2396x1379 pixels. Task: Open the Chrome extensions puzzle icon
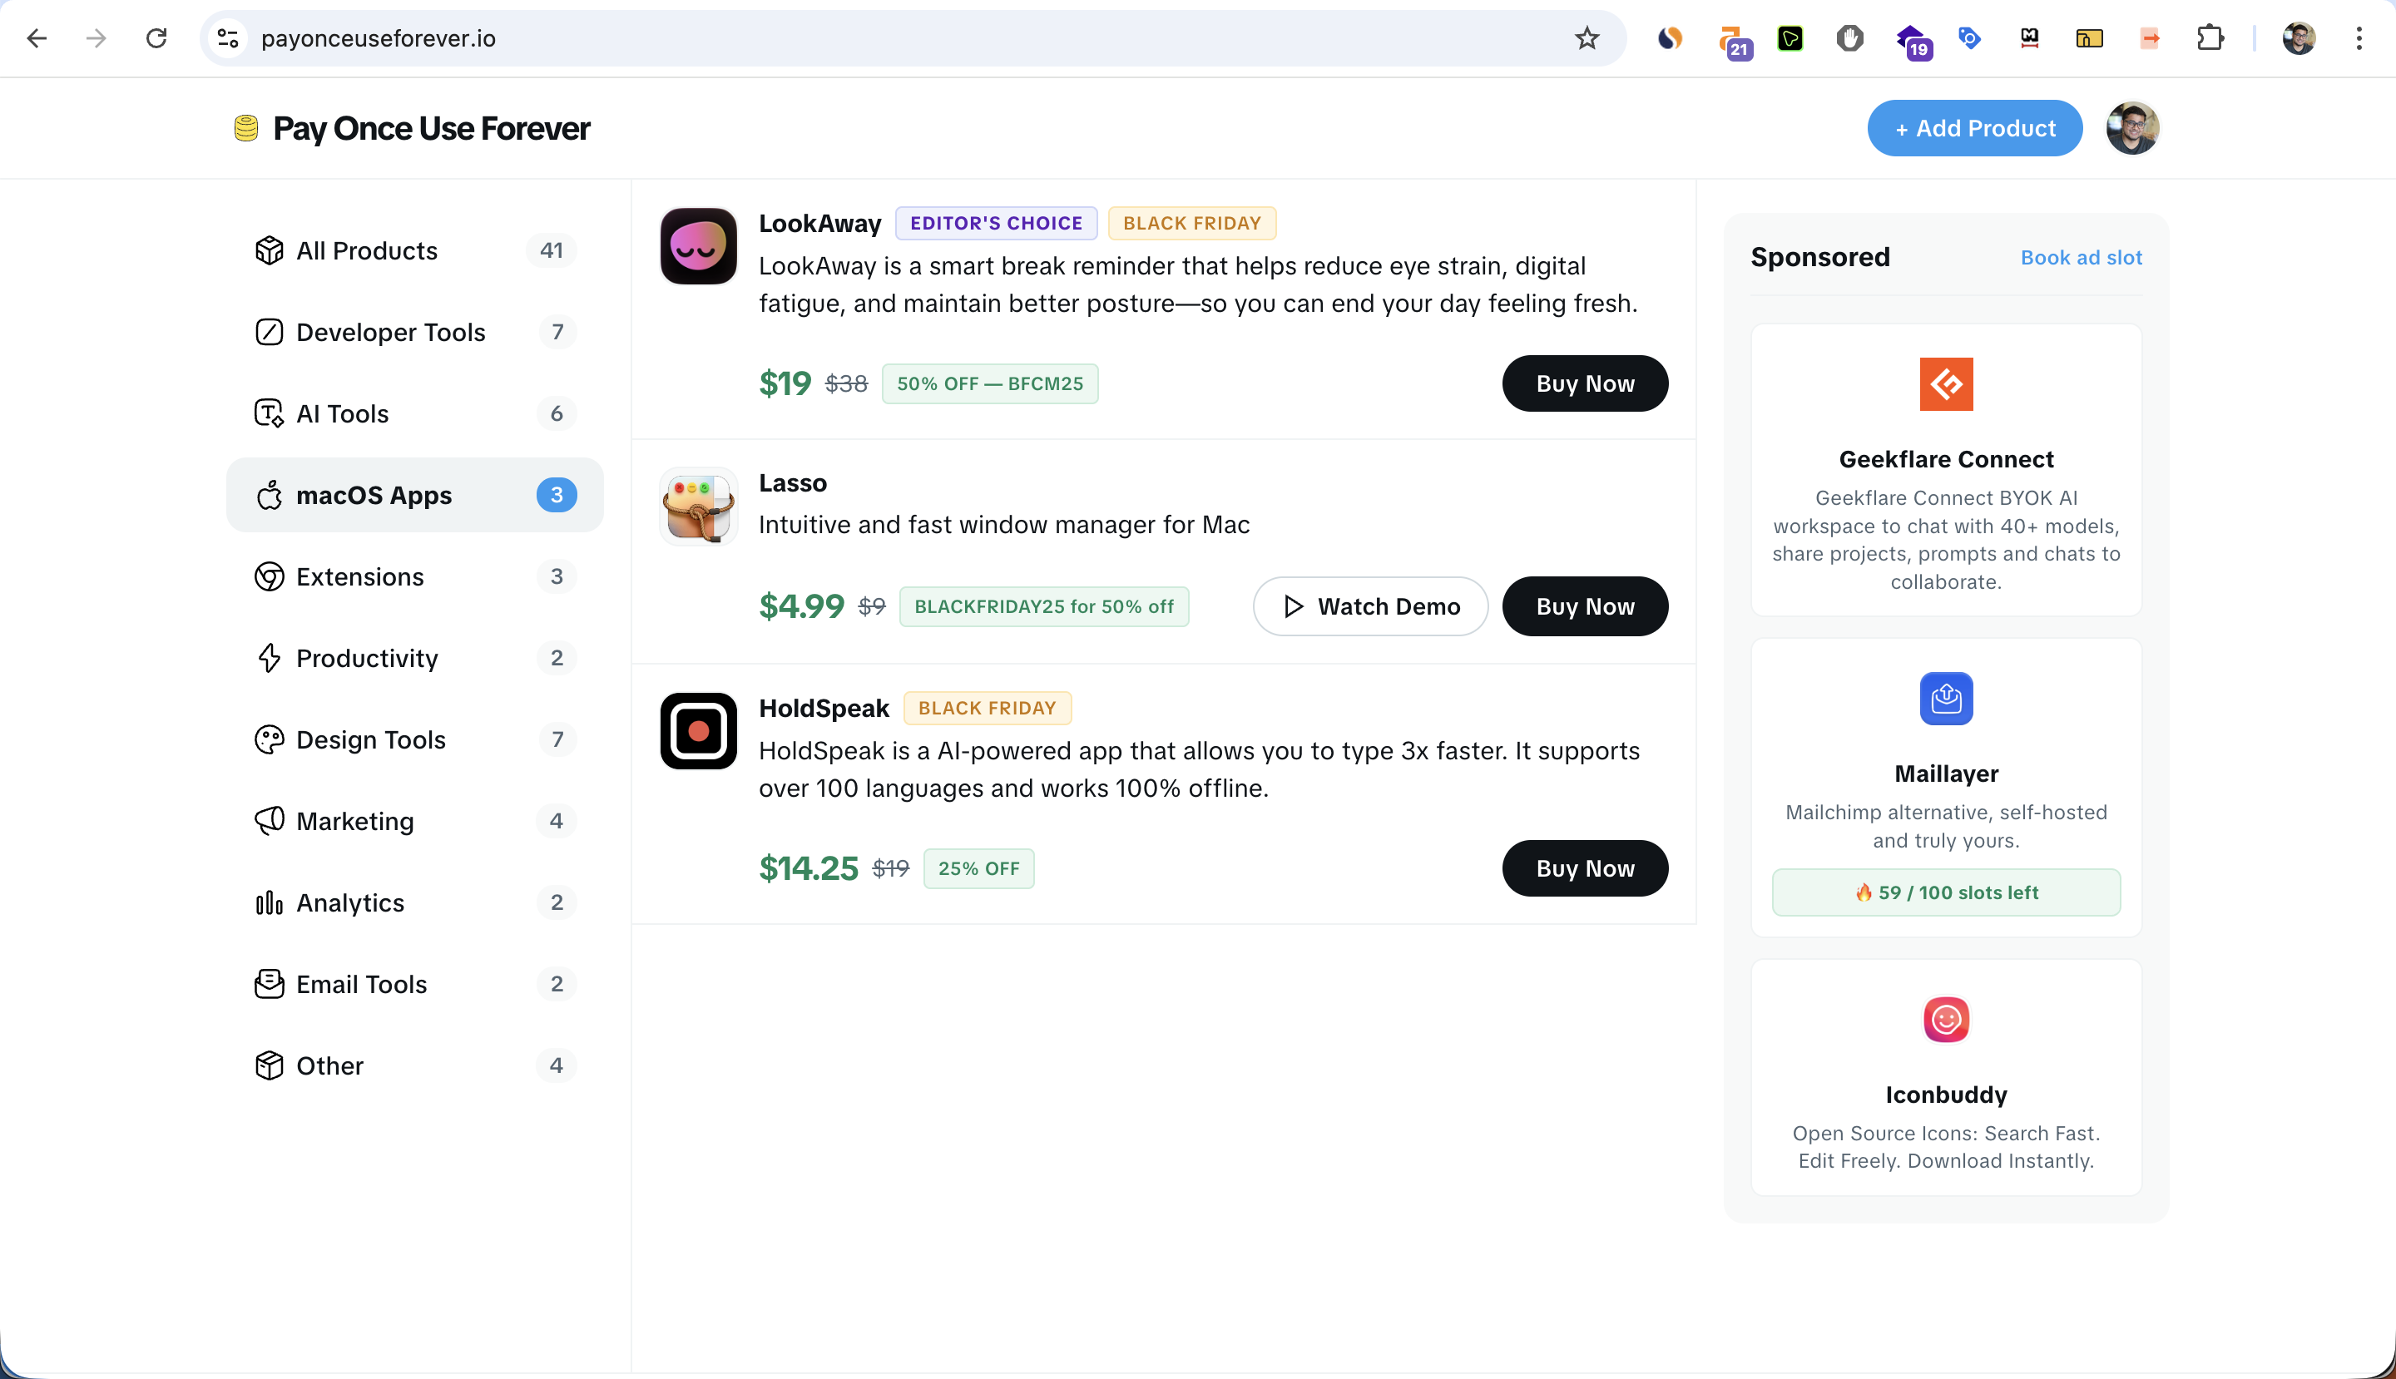[2211, 38]
